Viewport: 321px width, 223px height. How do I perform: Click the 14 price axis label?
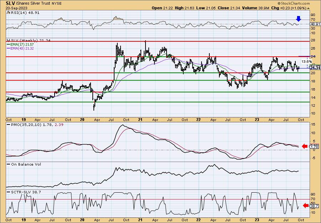pyautogui.click(x=313, y=97)
